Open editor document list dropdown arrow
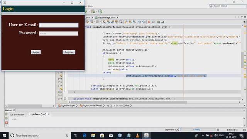 (x=242, y=17)
